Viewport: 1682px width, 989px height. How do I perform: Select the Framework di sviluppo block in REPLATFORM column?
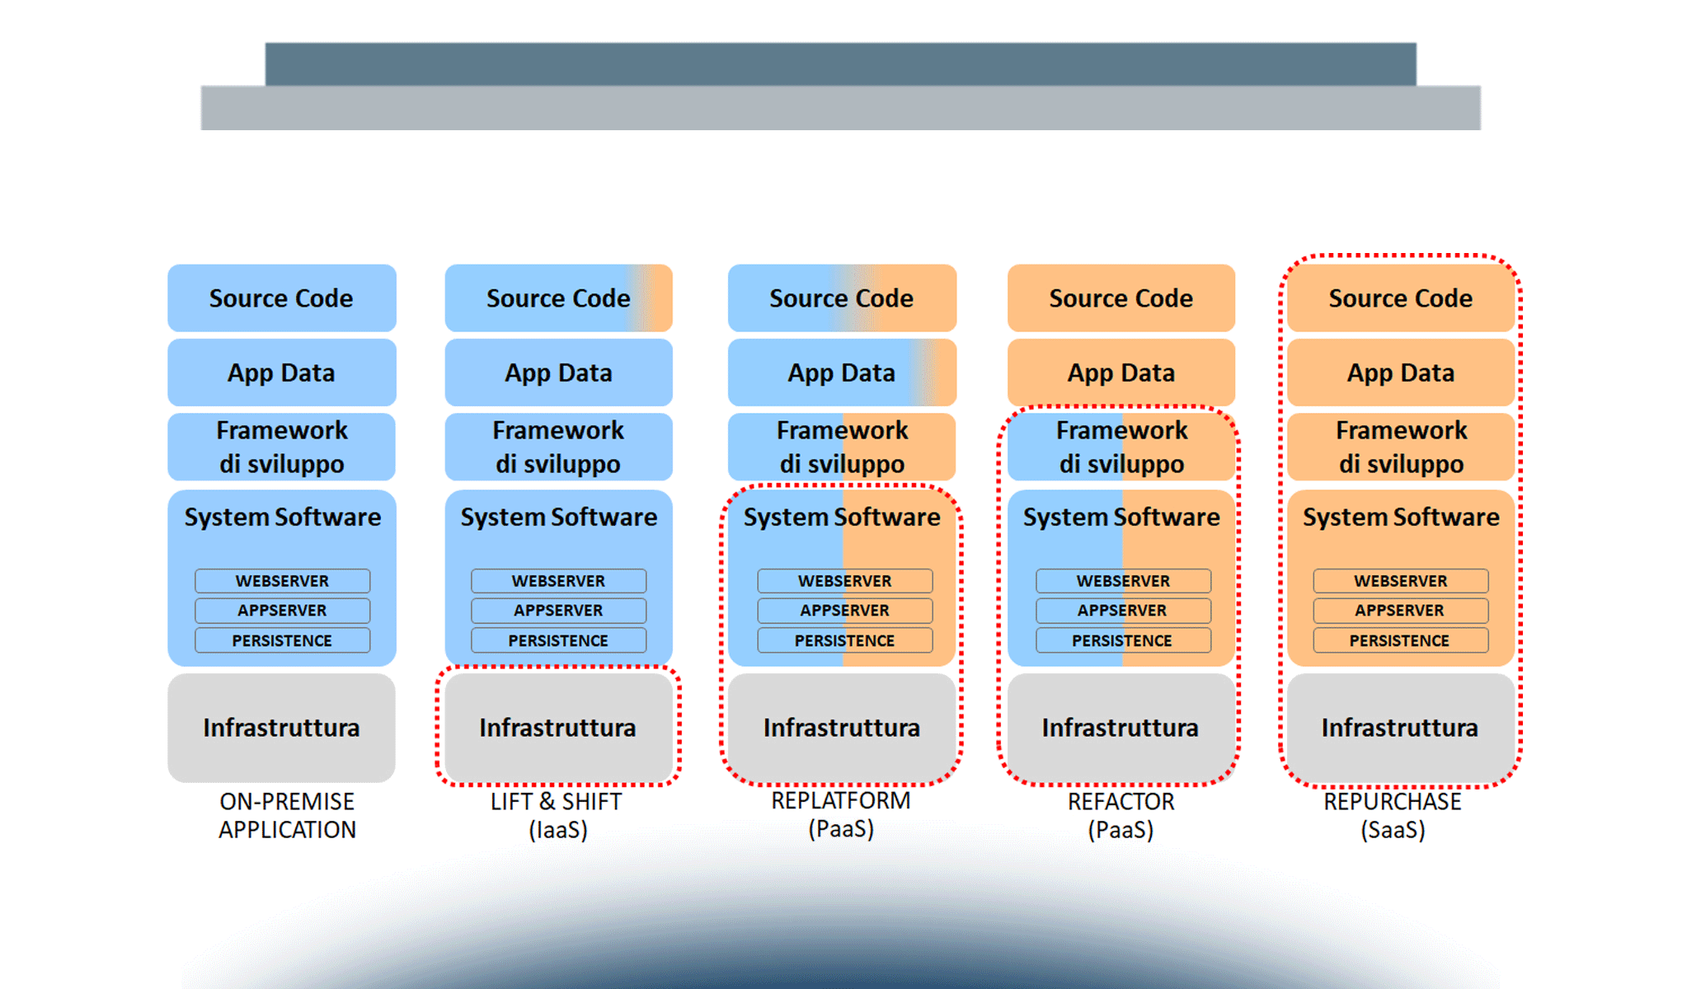pos(841,446)
